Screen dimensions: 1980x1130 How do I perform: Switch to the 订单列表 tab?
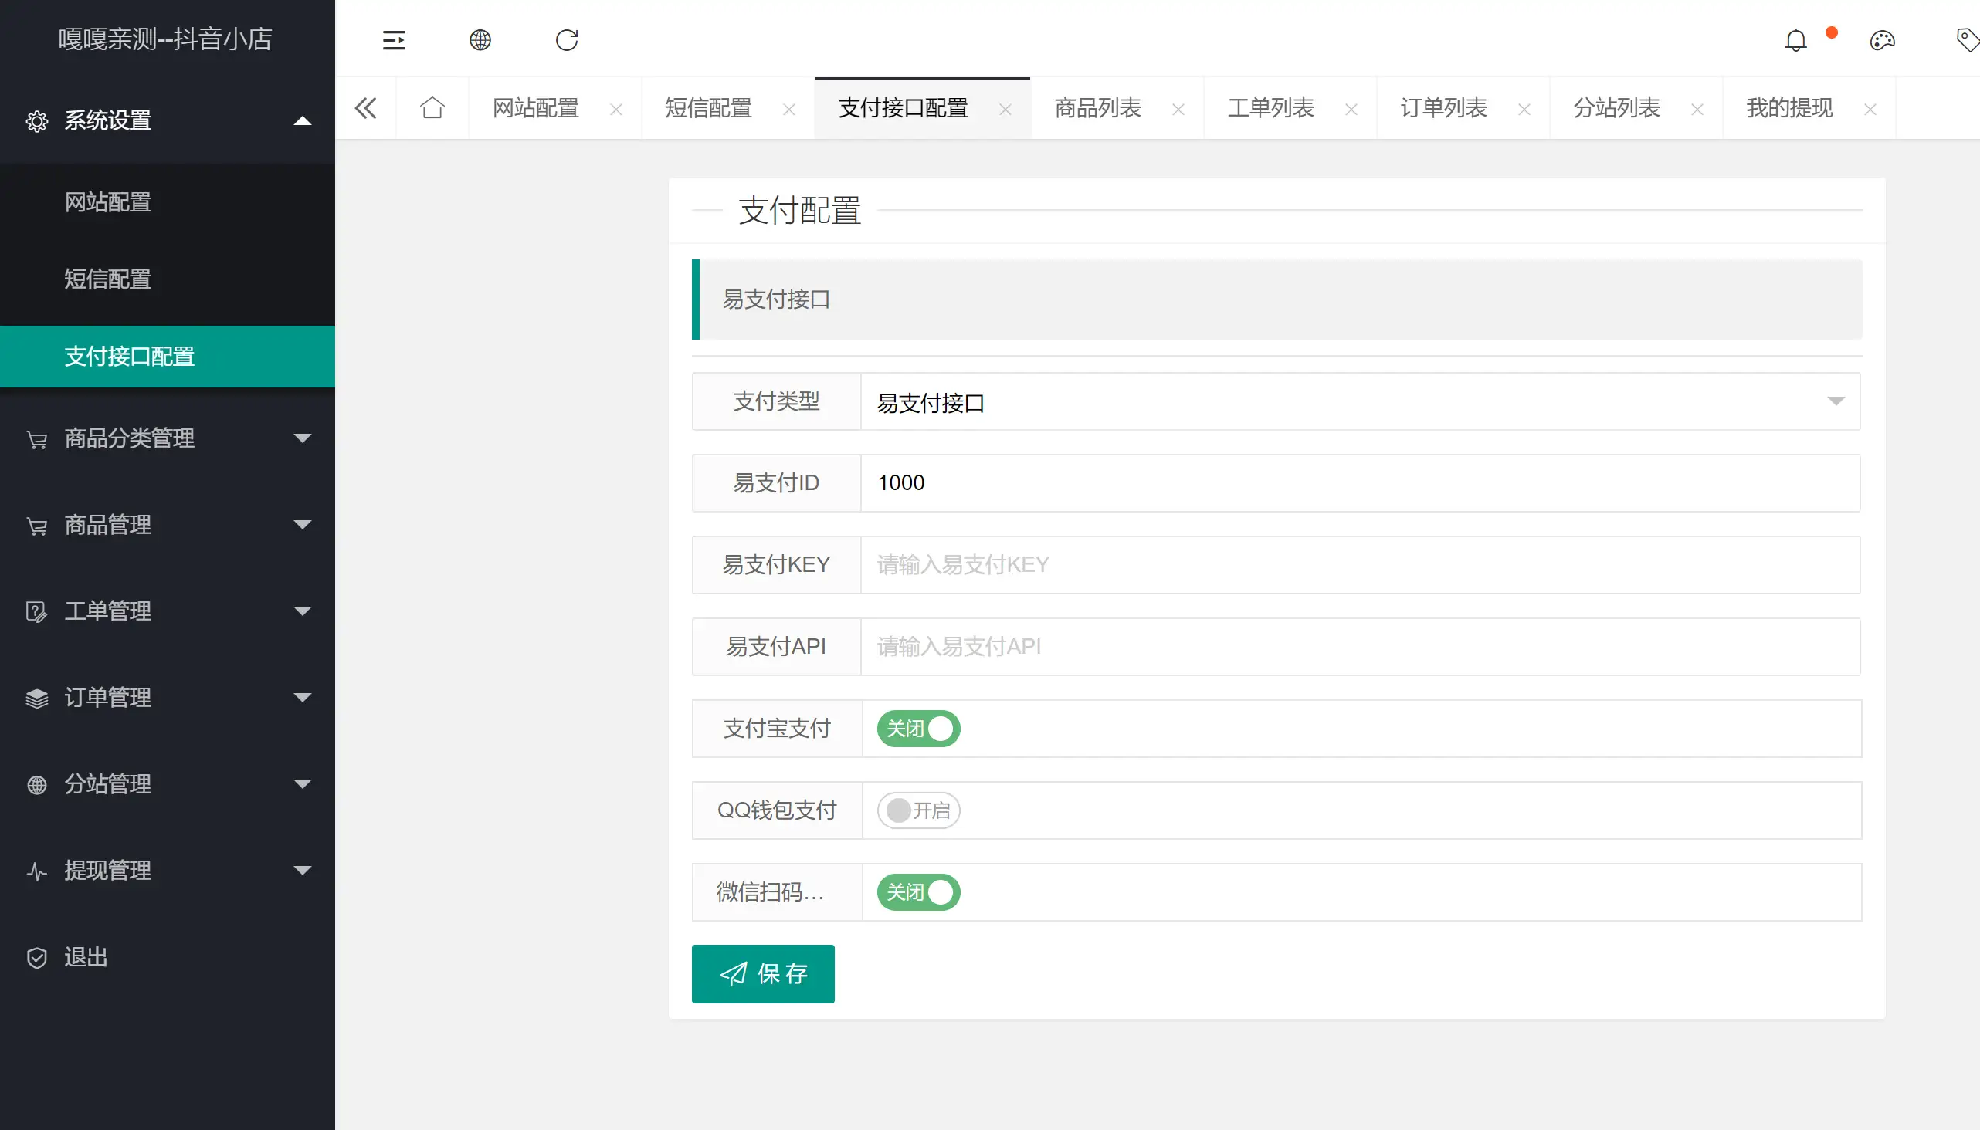[x=1441, y=108]
